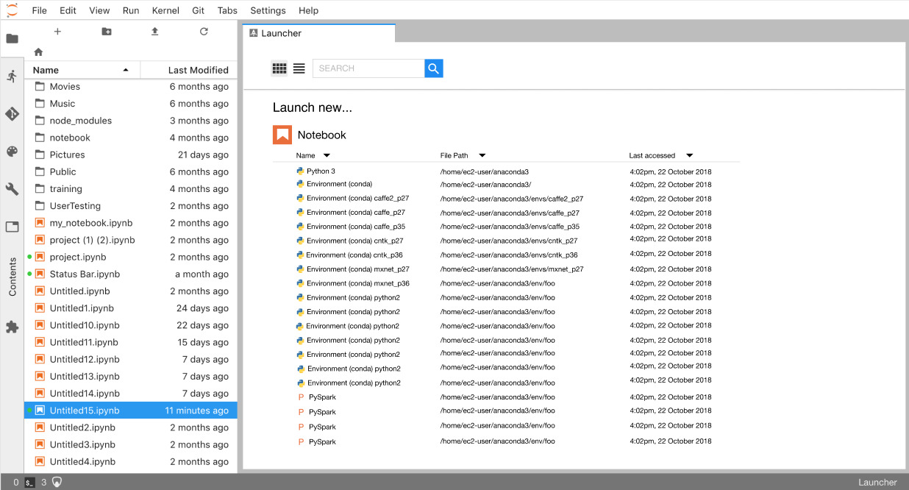The width and height of the screenshot is (909, 490).
Task: Sort files by Name column arrow
Action: pyautogui.click(x=126, y=70)
